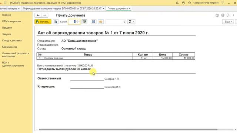
Task: Open print preview magnifier icon
Action: [x=56, y=22]
